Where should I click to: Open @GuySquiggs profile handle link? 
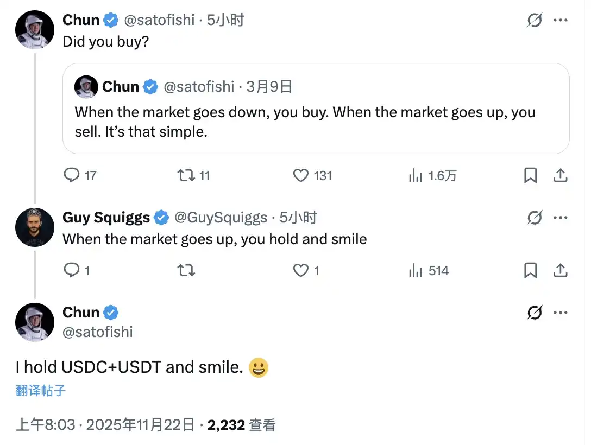coord(221,218)
